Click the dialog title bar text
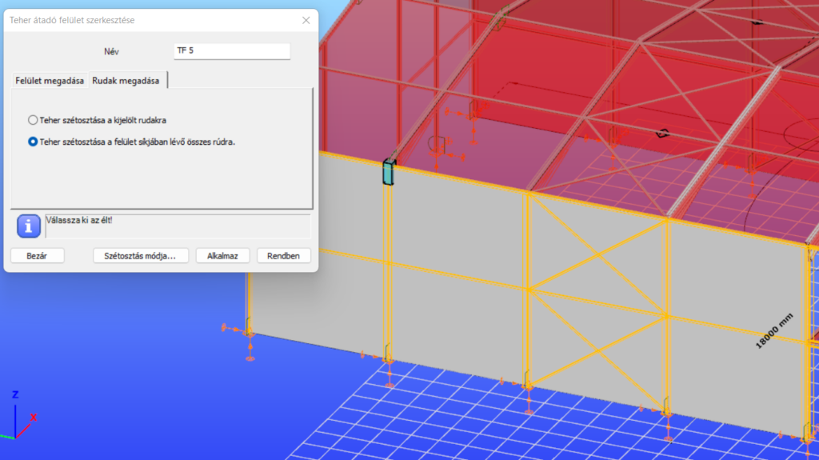Viewport: 819px width, 460px height. (72, 20)
